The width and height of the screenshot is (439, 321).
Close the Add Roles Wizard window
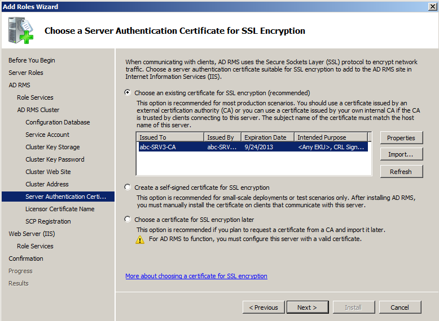(x=432, y=6)
